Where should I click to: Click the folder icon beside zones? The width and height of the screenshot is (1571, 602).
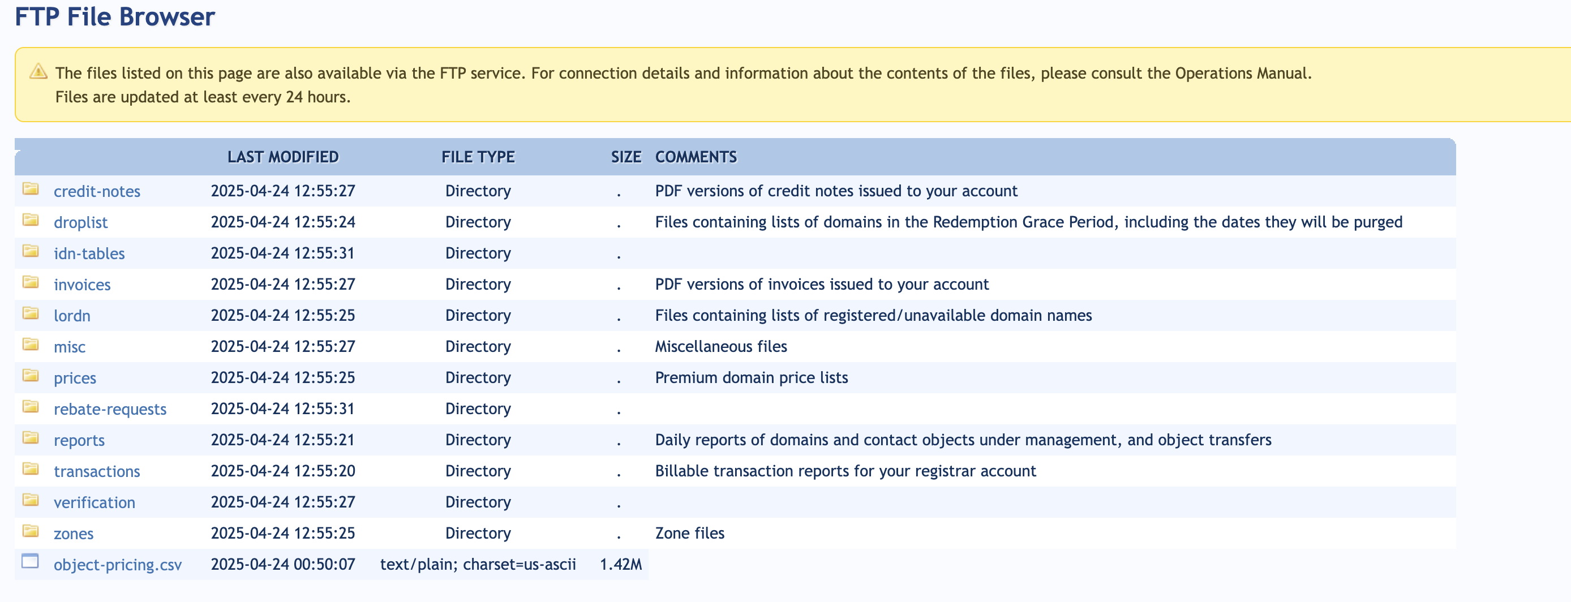(x=31, y=531)
